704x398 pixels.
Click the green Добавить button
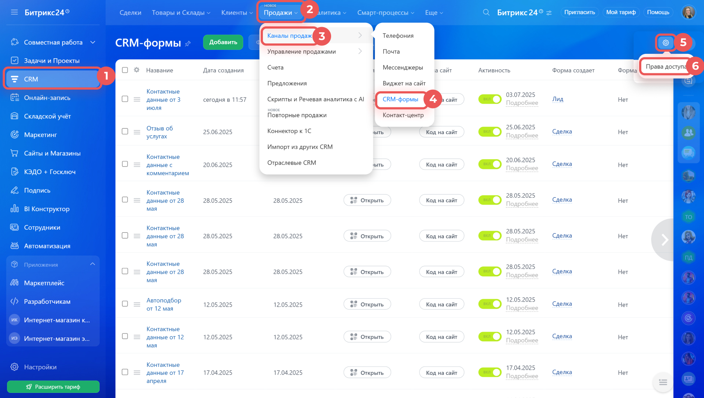223,43
